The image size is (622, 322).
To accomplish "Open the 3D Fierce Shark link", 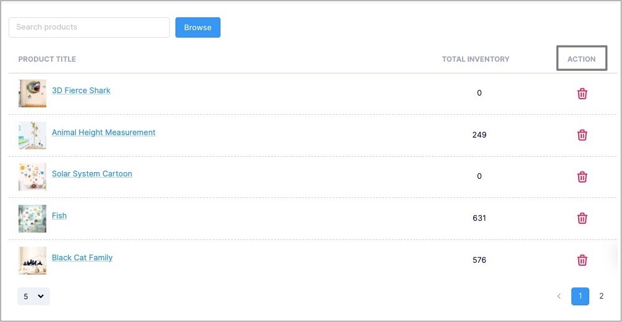I will coord(81,90).
